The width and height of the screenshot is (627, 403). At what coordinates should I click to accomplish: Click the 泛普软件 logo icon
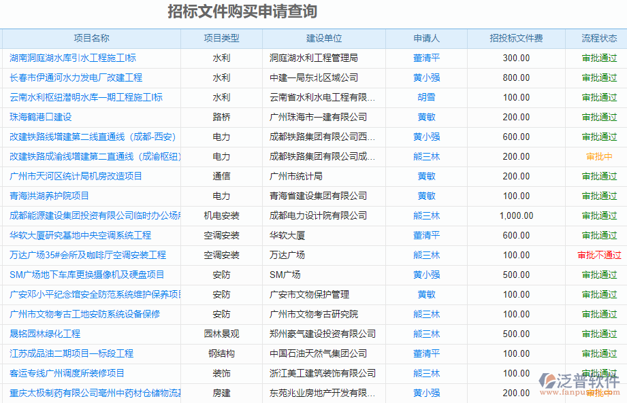tap(547, 382)
